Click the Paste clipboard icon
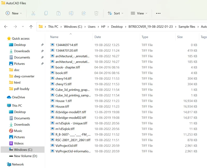The width and height of the screenshot is (207, 168). [58, 13]
